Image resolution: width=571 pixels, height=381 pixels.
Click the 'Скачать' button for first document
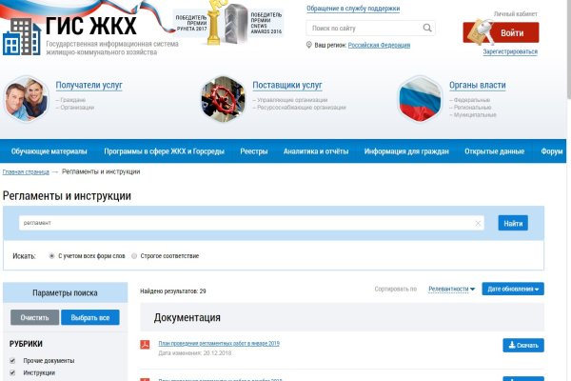point(522,345)
